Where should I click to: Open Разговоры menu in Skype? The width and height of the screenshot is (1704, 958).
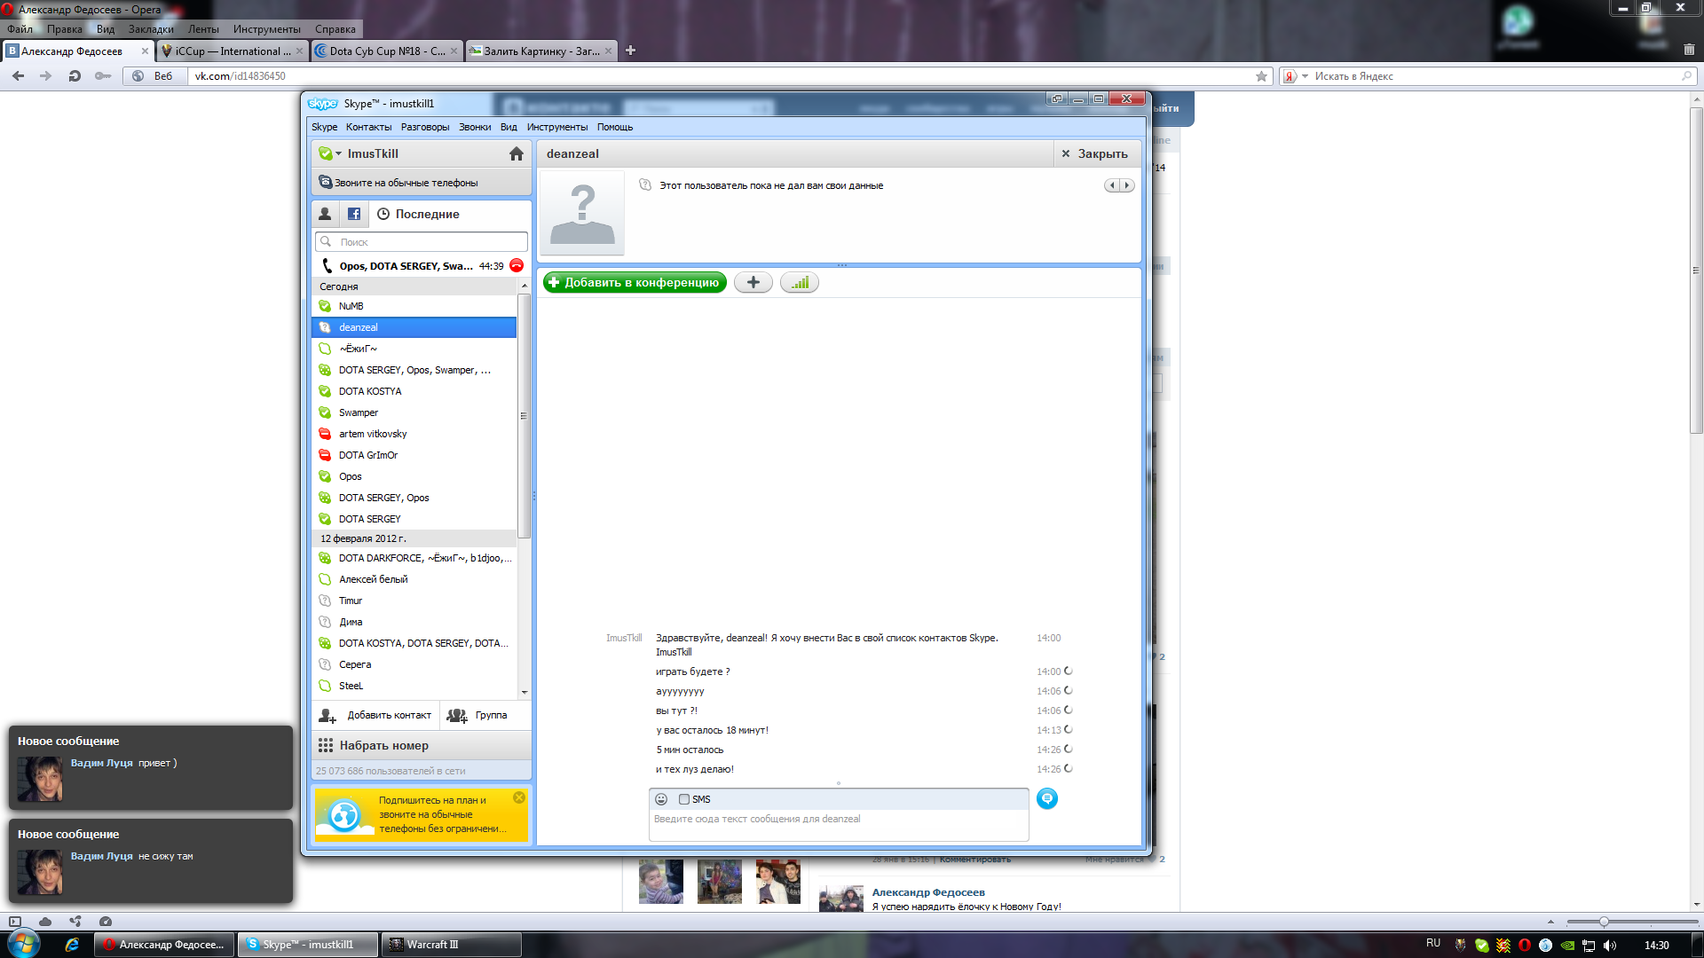coord(425,127)
